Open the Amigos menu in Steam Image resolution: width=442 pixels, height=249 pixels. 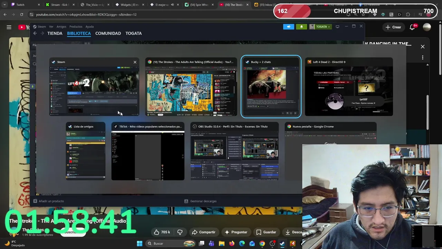[61, 27]
